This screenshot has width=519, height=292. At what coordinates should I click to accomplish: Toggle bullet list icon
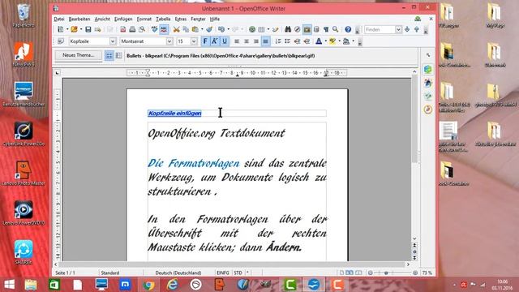(288, 41)
